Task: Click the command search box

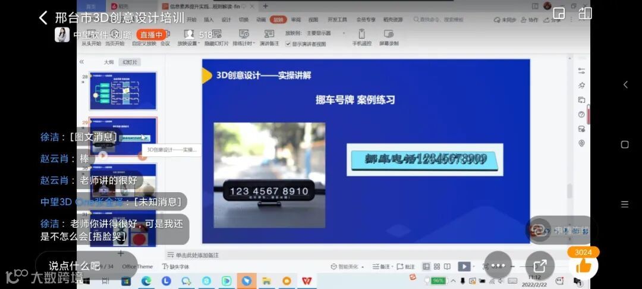Action: pyautogui.click(x=439, y=20)
